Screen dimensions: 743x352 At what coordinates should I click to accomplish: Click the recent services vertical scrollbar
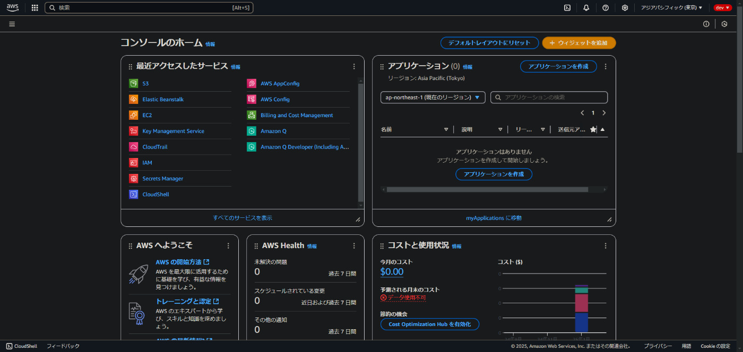tap(361, 142)
